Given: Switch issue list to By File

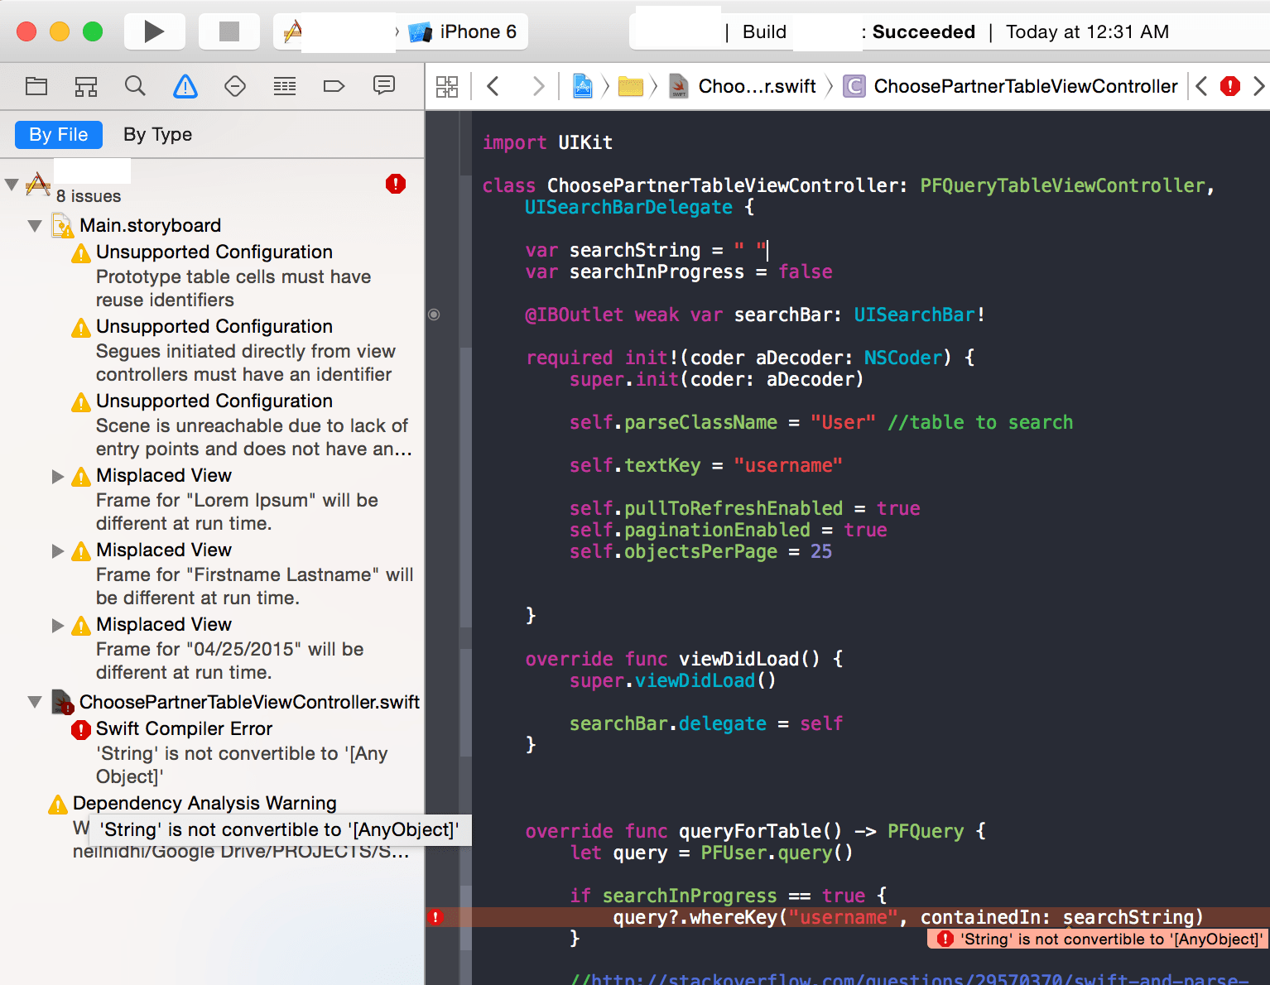Looking at the screenshot, I should tap(59, 134).
